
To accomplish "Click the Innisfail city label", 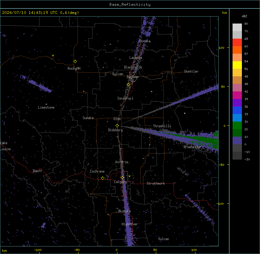I will pos(125,98).
